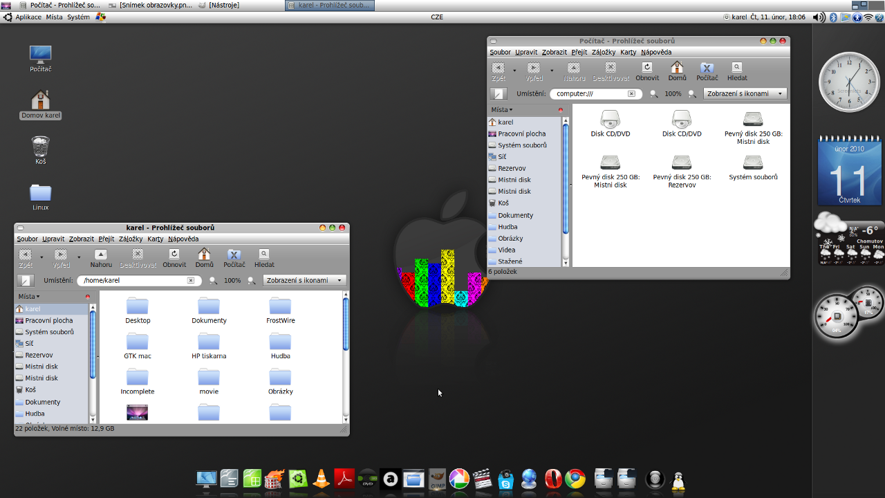Open Google Chrome from the dock

click(x=575, y=479)
